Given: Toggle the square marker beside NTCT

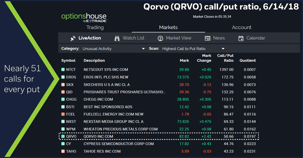Looking at the screenshot, I should pyautogui.click(x=63, y=70).
